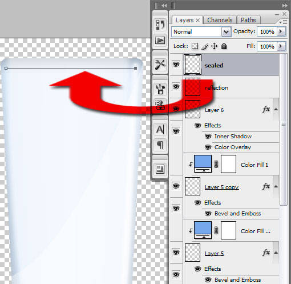The image size is (291, 284).
Task: Click lower Color Fill blue thumbnail
Action: [x=203, y=230]
